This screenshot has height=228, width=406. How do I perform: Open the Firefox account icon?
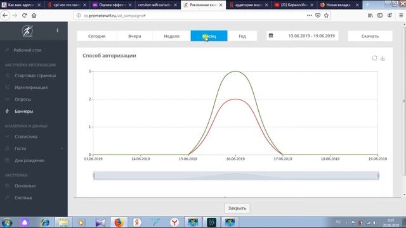[x=390, y=15]
